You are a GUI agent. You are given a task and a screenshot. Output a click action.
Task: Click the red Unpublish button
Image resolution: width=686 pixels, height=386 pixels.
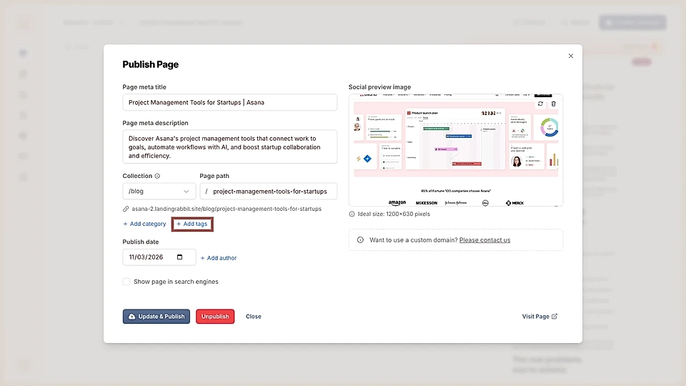pos(215,317)
